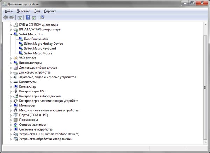Viewport: 210px width, 153px height.
Task: Open the Справка menu
Action: (x=50, y=11)
